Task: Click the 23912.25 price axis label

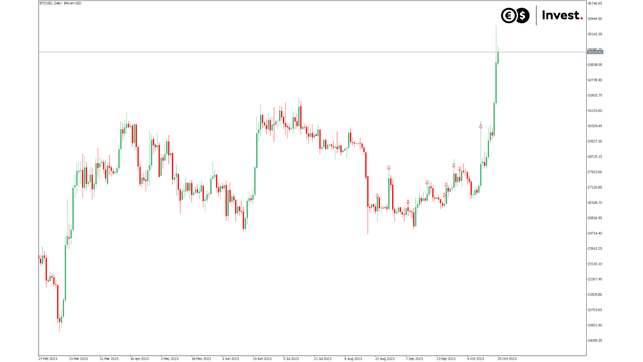Action: coord(595,249)
